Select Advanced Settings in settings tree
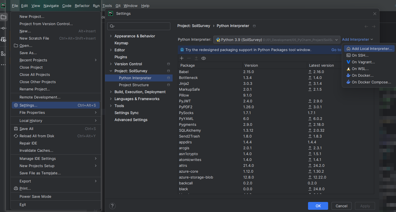396x212 pixels. click(131, 120)
